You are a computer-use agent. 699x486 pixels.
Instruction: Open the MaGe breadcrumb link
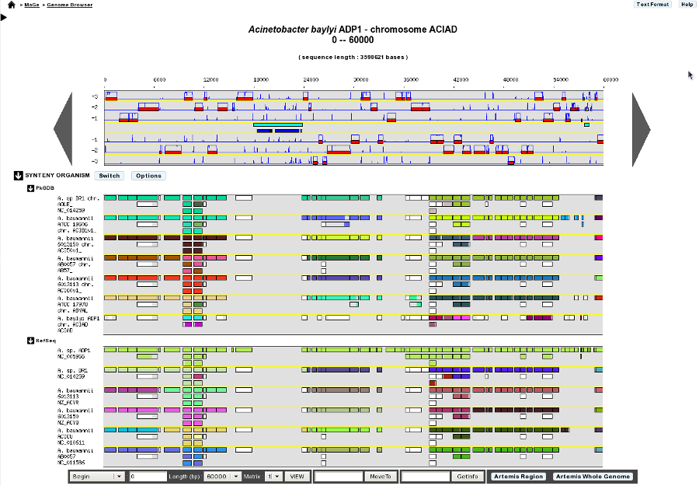[32, 5]
